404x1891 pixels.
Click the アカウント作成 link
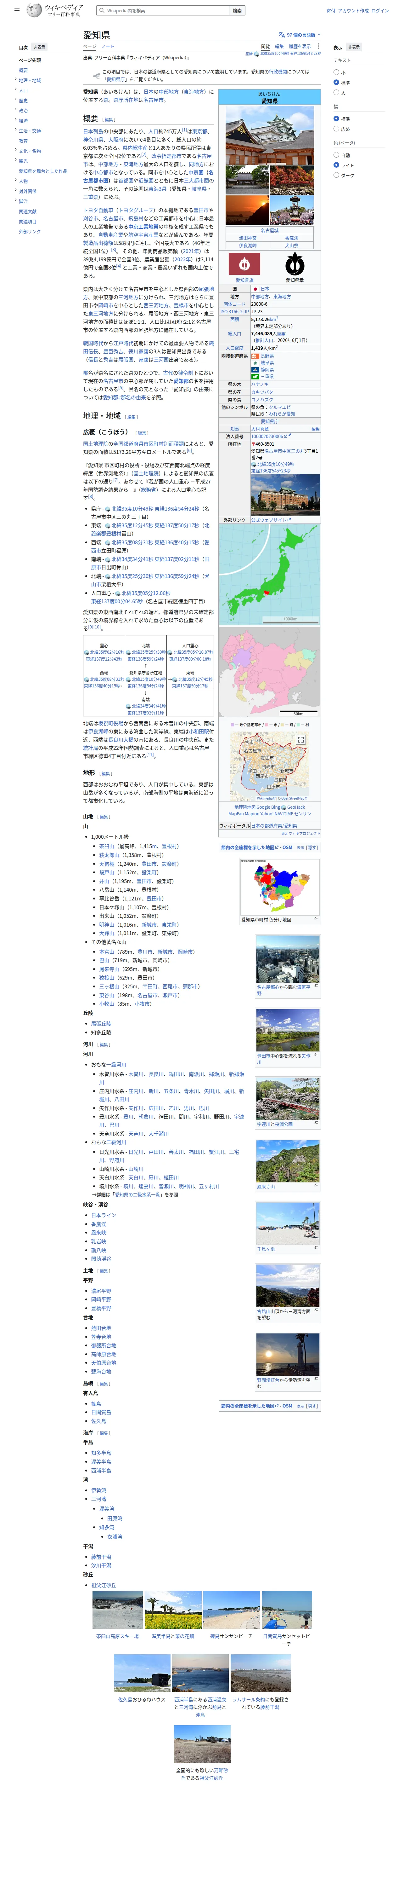coord(353,11)
